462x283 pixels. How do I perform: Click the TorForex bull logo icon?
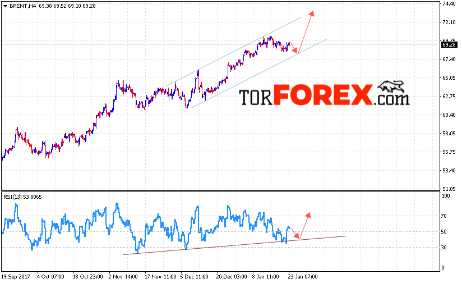click(391, 87)
